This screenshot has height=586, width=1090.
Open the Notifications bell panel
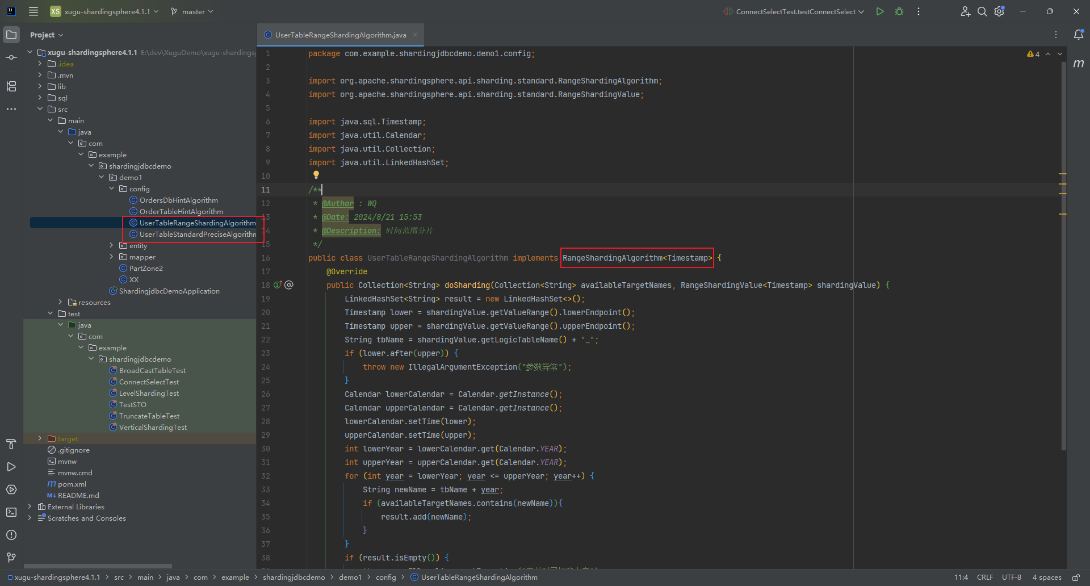[1079, 35]
